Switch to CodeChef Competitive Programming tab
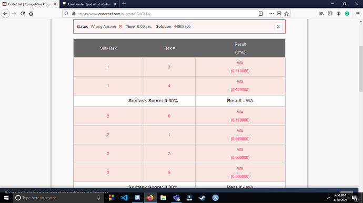 click(x=27, y=4)
